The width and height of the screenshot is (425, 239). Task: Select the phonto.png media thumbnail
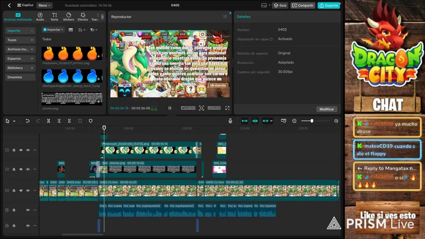72,99
